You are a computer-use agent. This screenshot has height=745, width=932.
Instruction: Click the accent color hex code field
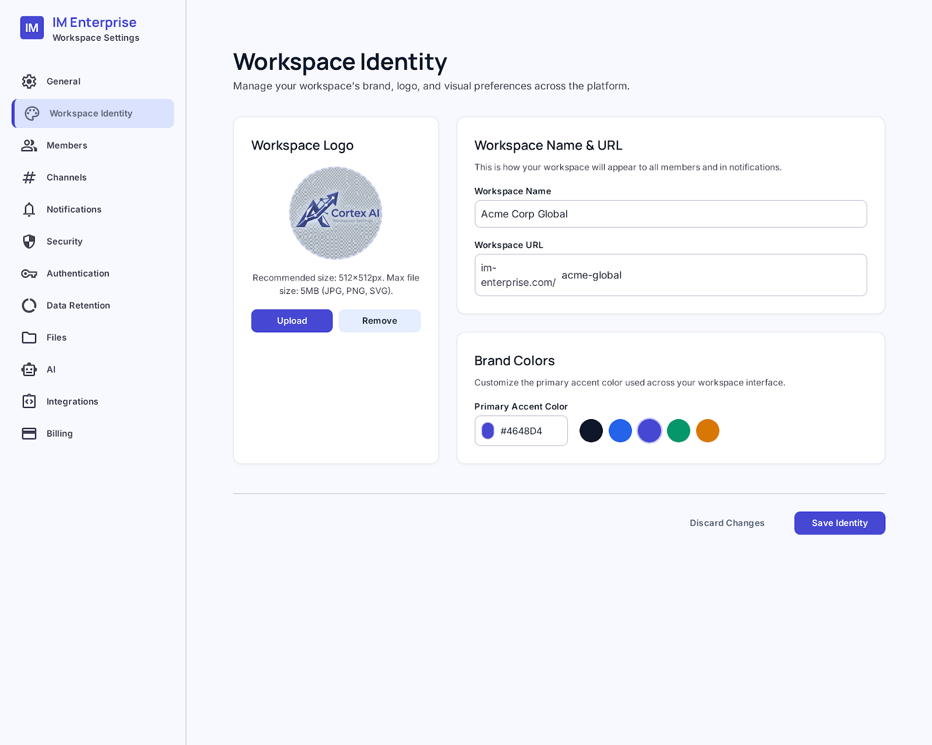pyautogui.click(x=531, y=431)
